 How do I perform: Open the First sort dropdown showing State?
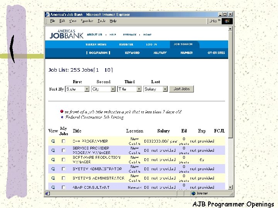point(77,89)
